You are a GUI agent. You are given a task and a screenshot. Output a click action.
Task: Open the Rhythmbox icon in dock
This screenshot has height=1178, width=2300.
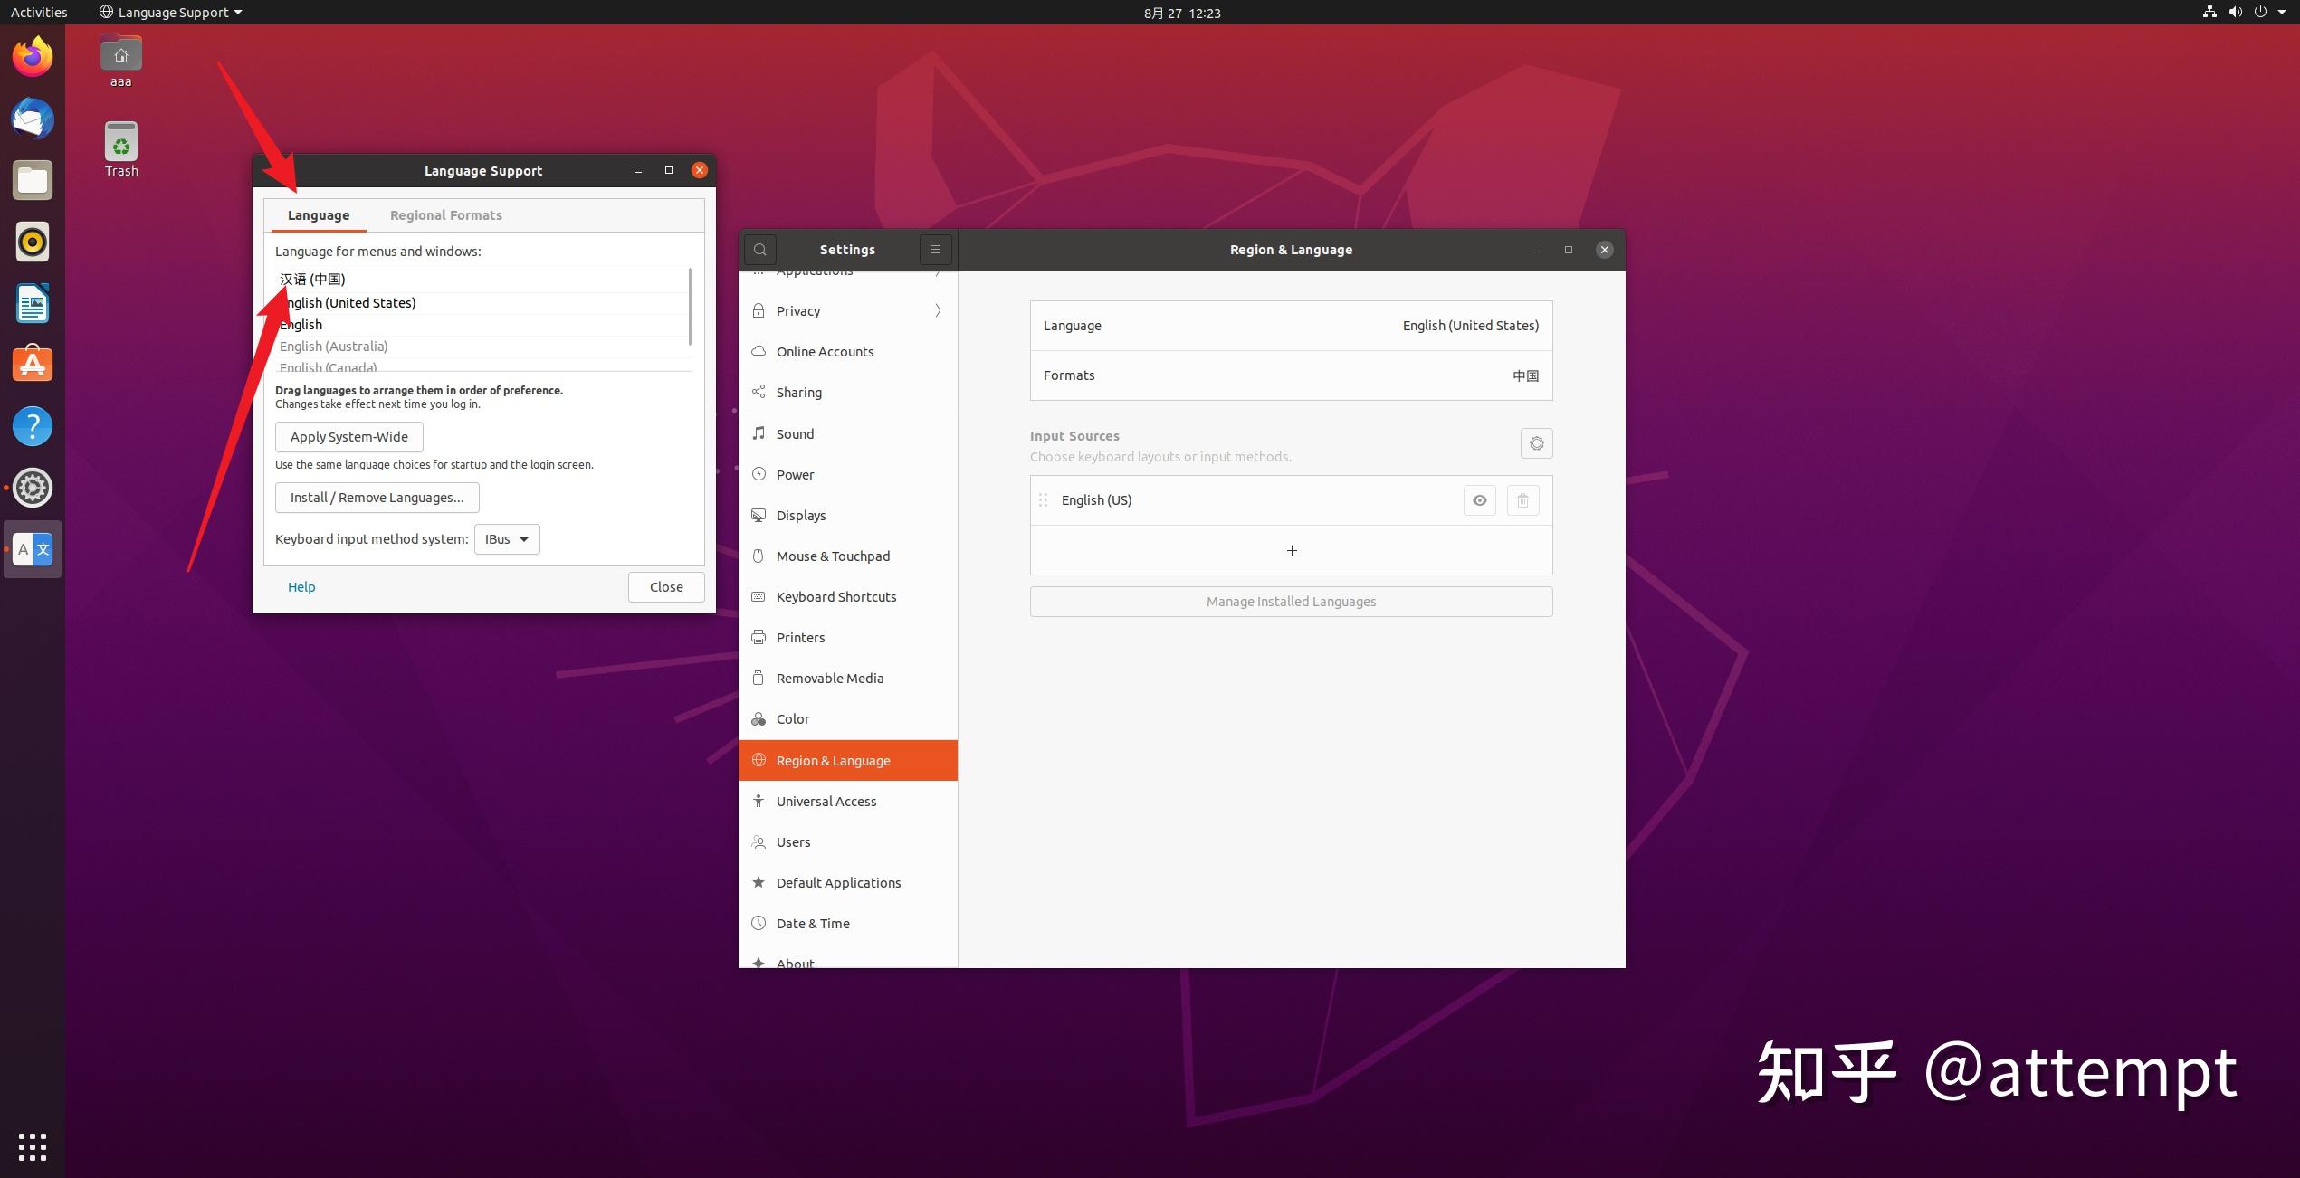(33, 242)
